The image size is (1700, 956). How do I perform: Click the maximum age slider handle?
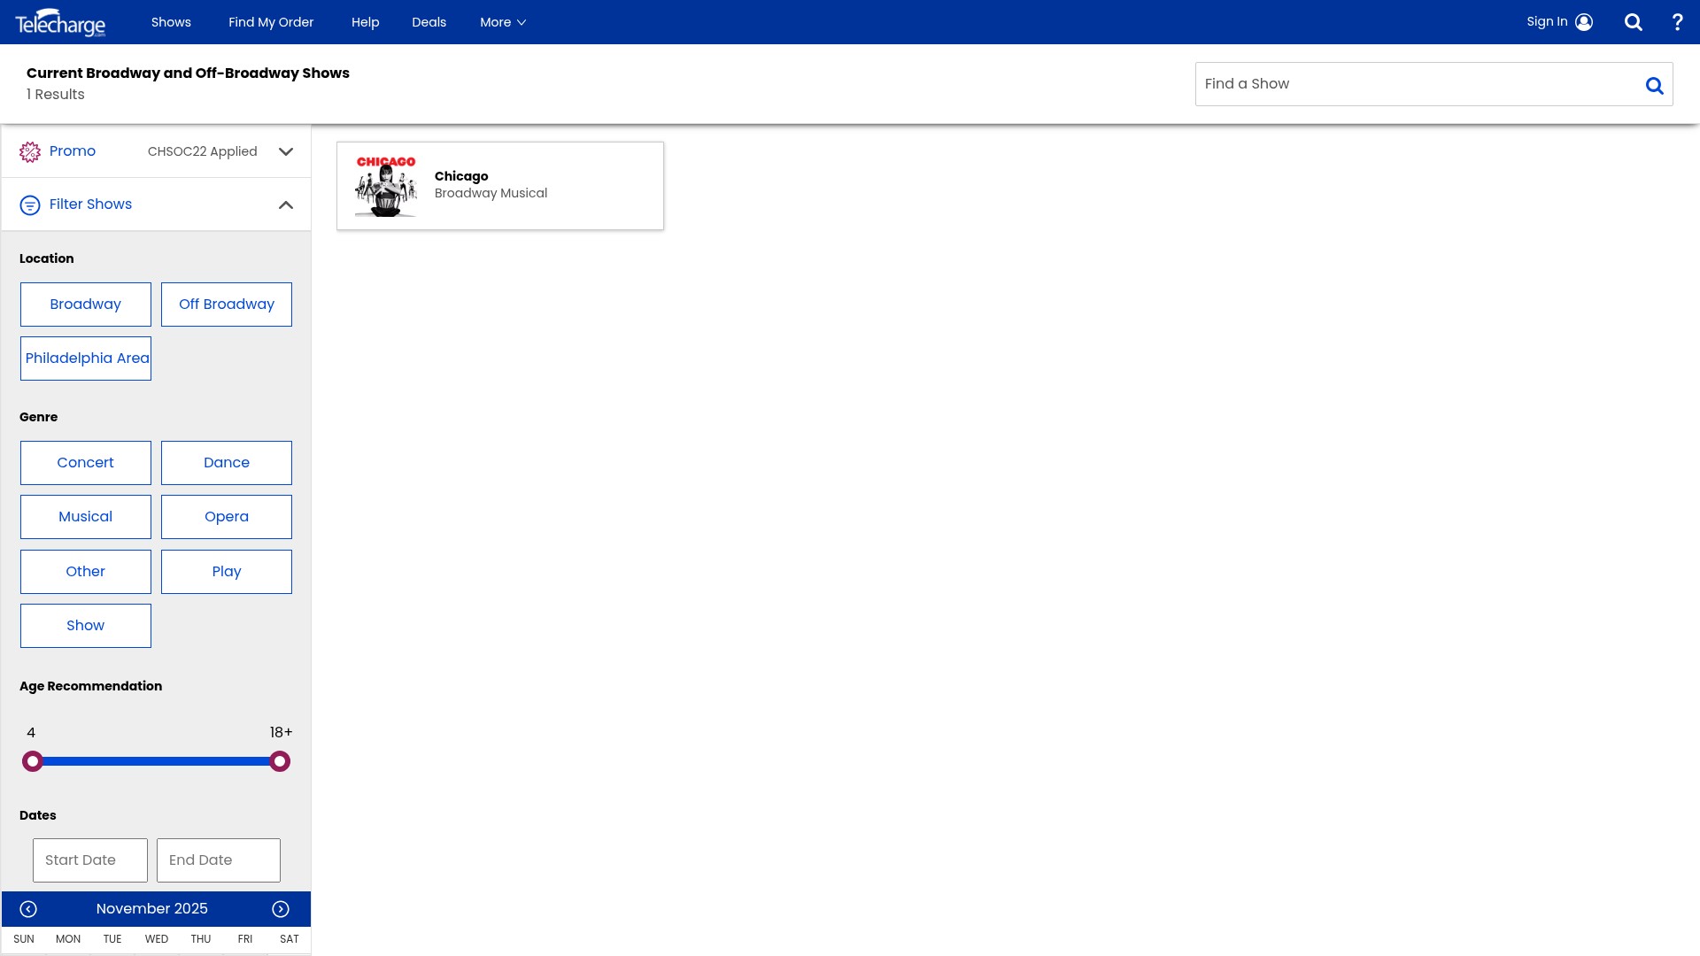click(x=280, y=761)
